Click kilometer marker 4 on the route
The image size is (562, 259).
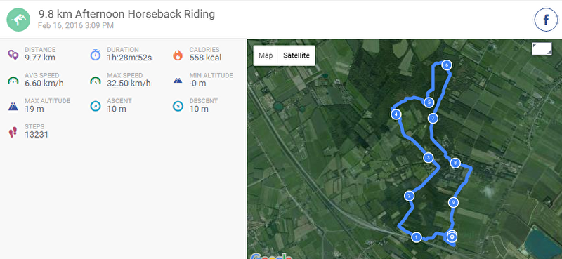[396, 114]
